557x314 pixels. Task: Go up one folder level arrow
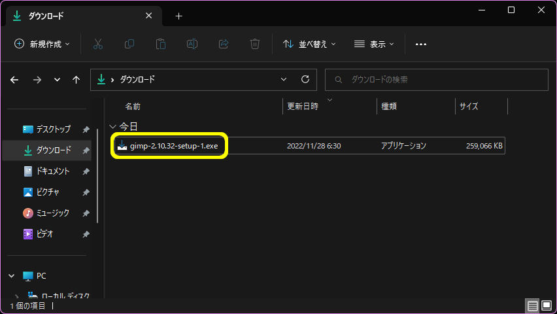pos(76,80)
